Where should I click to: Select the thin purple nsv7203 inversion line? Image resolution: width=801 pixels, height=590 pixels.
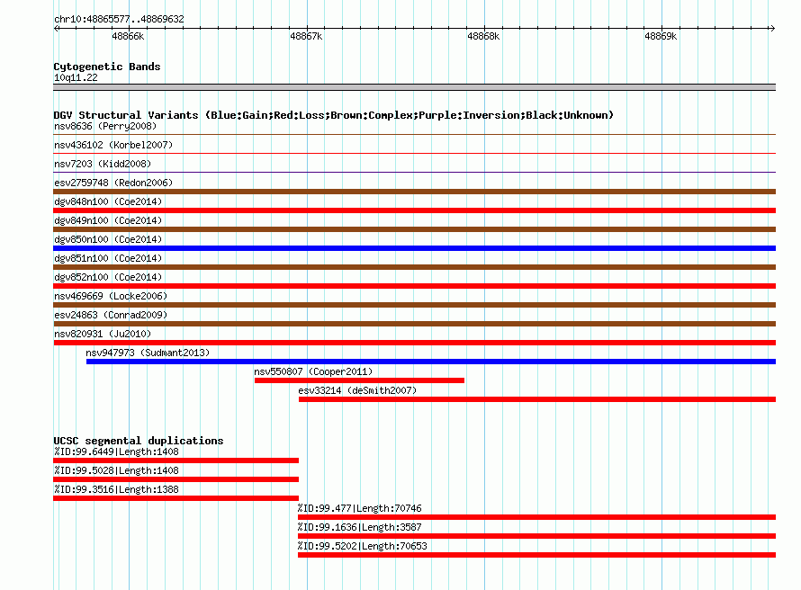[x=414, y=172]
